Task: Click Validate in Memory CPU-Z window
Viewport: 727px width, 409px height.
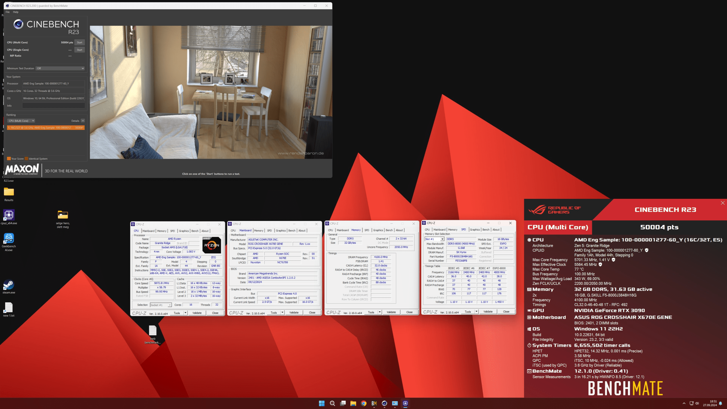Action: (391, 312)
